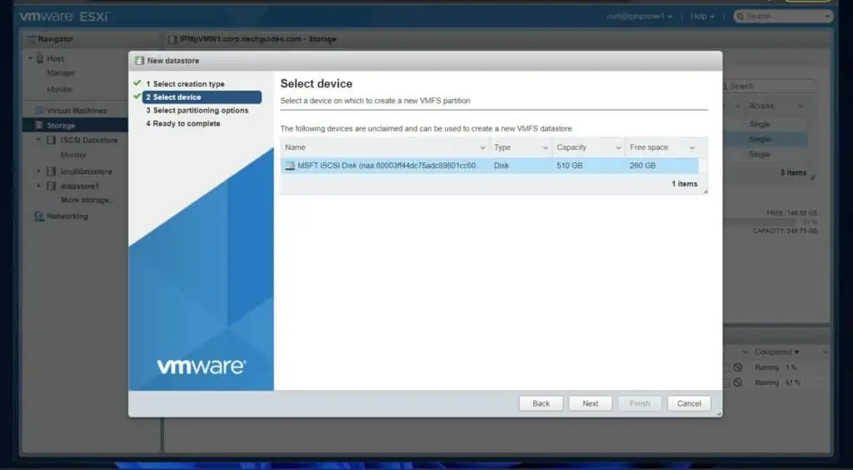
Task: Click the MSFT iSCSI Disk device icon
Action: (x=290, y=165)
